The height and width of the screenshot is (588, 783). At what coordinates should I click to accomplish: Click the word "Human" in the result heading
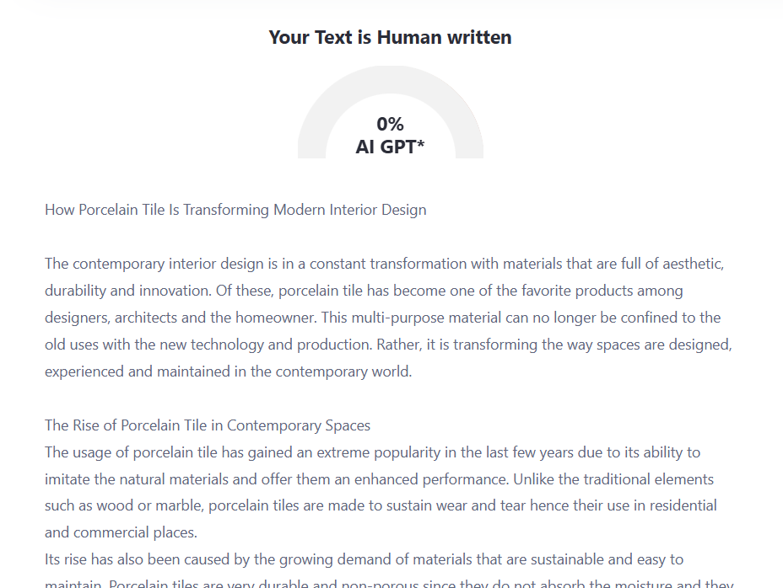click(x=407, y=37)
